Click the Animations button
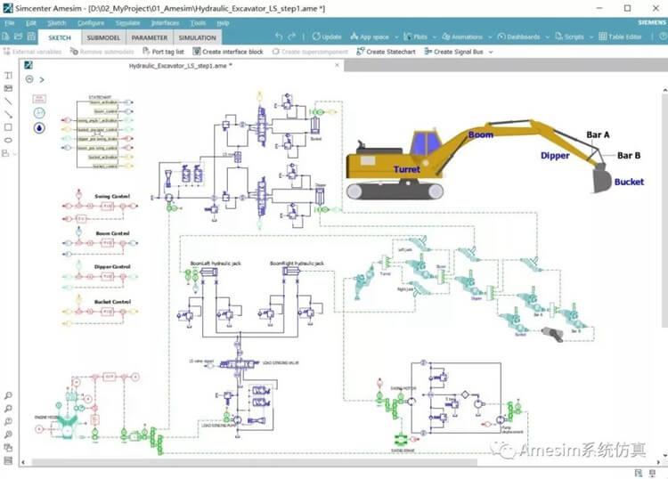 [x=462, y=37]
